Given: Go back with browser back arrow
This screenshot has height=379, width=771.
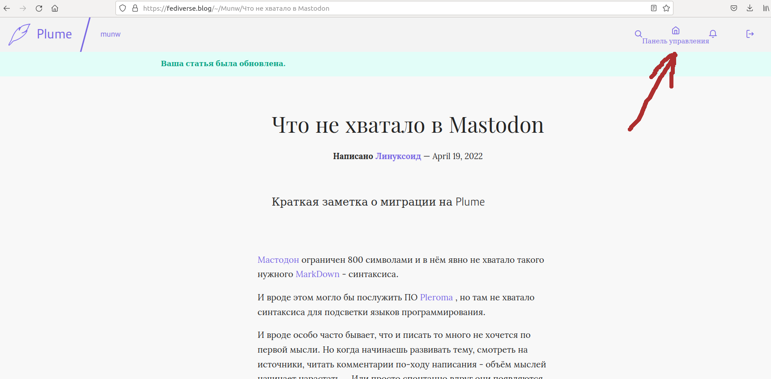Looking at the screenshot, I should pos(7,8).
